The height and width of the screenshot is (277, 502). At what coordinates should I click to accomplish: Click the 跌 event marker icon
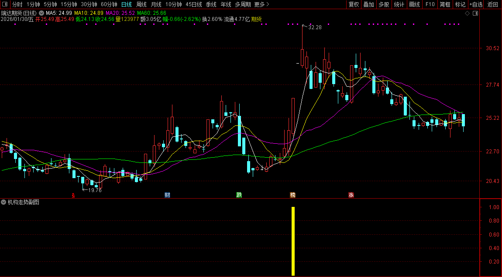[x=239, y=195]
